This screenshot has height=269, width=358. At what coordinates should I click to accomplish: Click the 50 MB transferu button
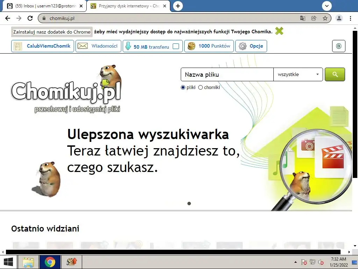click(x=153, y=46)
